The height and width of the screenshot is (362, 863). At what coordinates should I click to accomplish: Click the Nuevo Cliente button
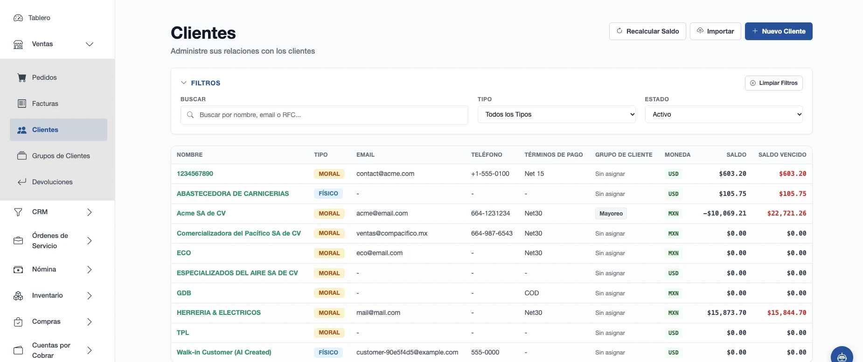(x=779, y=31)
